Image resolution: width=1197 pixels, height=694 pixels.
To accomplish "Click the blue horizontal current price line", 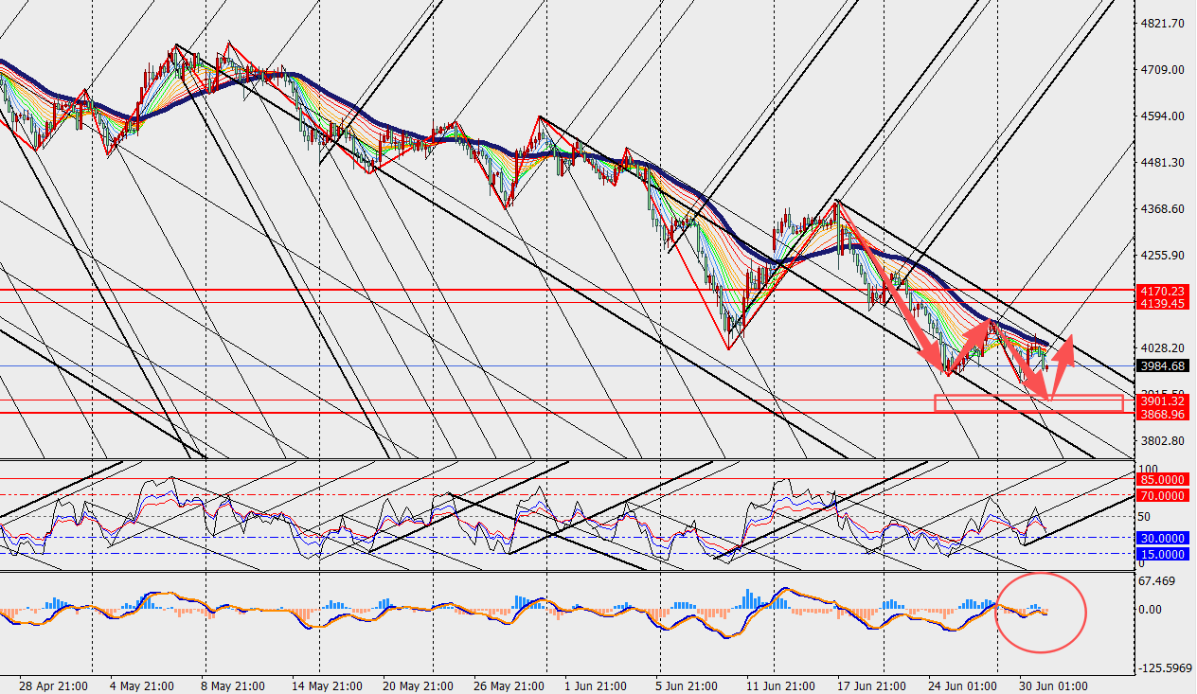I will tap(566, 365).
